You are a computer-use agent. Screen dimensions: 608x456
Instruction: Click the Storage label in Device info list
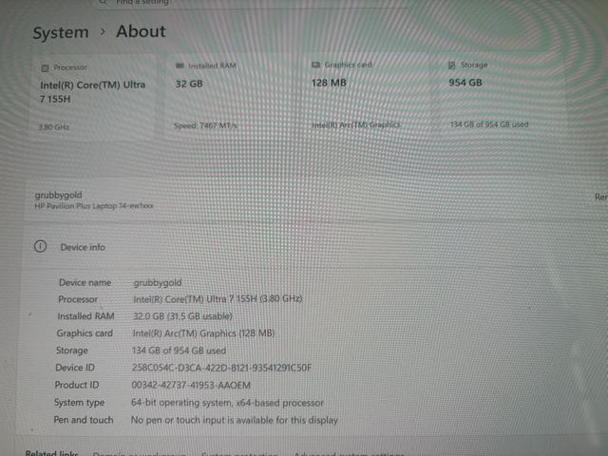(72, 351)
